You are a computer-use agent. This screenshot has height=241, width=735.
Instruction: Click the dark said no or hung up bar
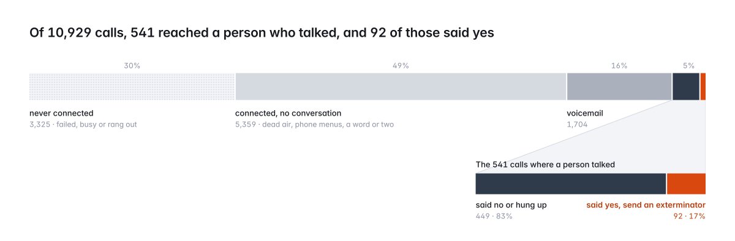point(570,184)
